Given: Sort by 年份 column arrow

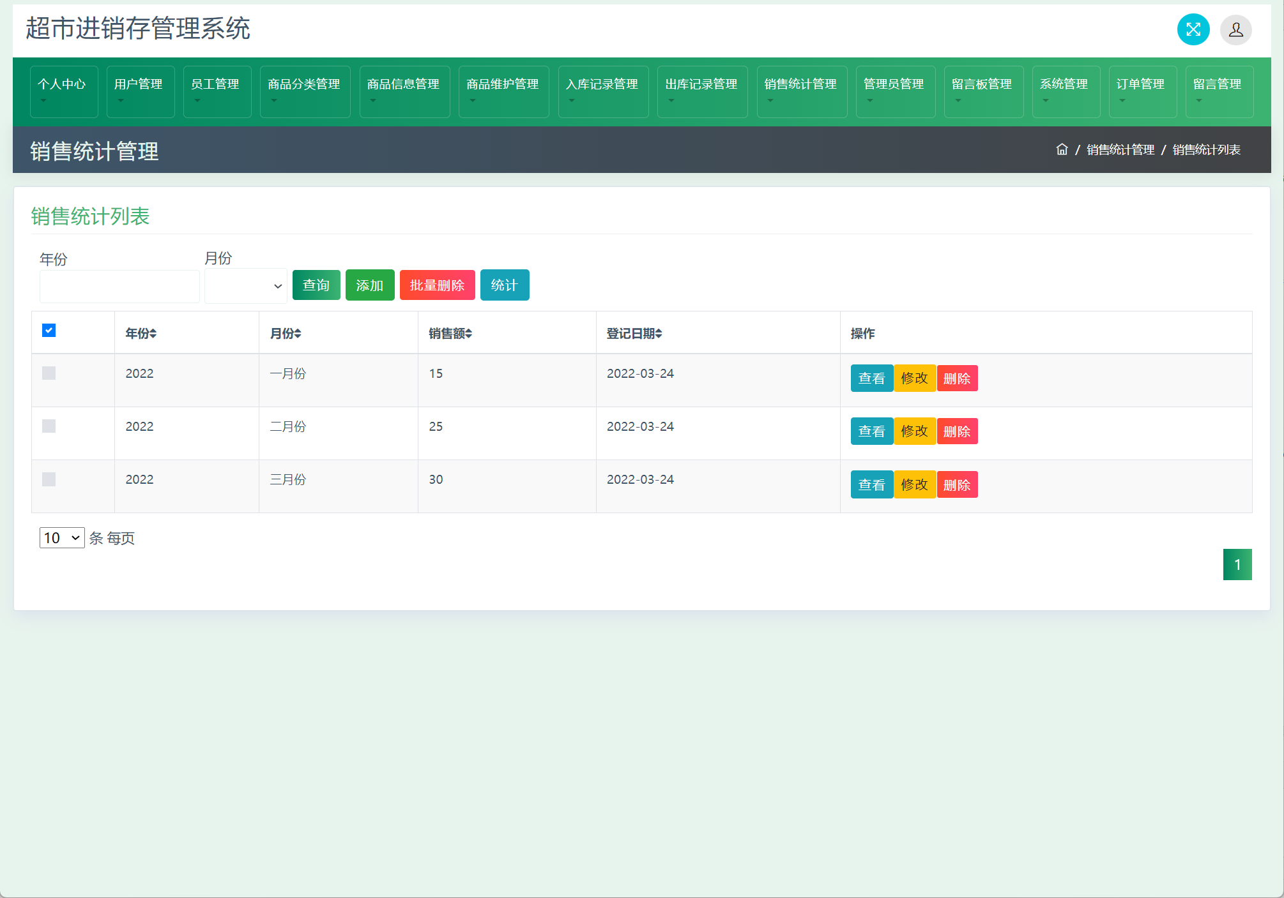Looking at the screenshot, I should [153, 334].
